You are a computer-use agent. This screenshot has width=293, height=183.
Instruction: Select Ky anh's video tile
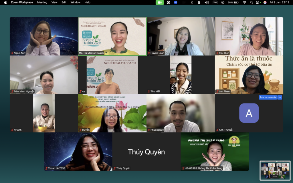pyautogui.click(x=44, y=113)
